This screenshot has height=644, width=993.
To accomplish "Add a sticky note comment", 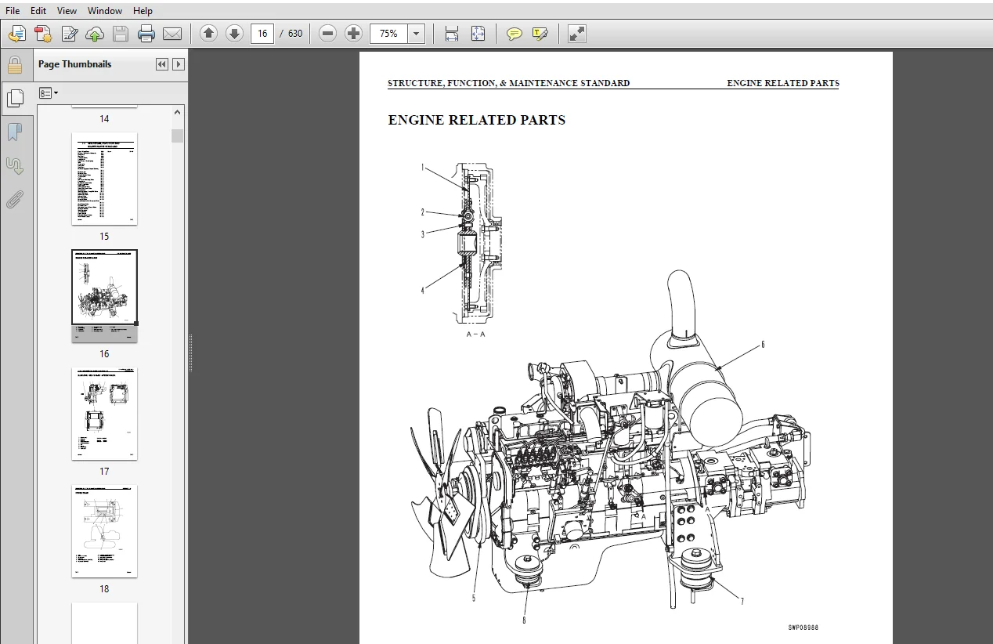I will coord(515,34).
